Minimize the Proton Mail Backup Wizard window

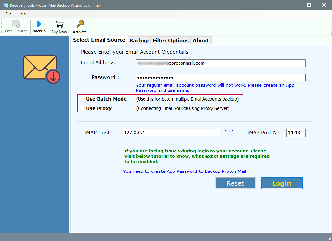(x=294, y=5)
